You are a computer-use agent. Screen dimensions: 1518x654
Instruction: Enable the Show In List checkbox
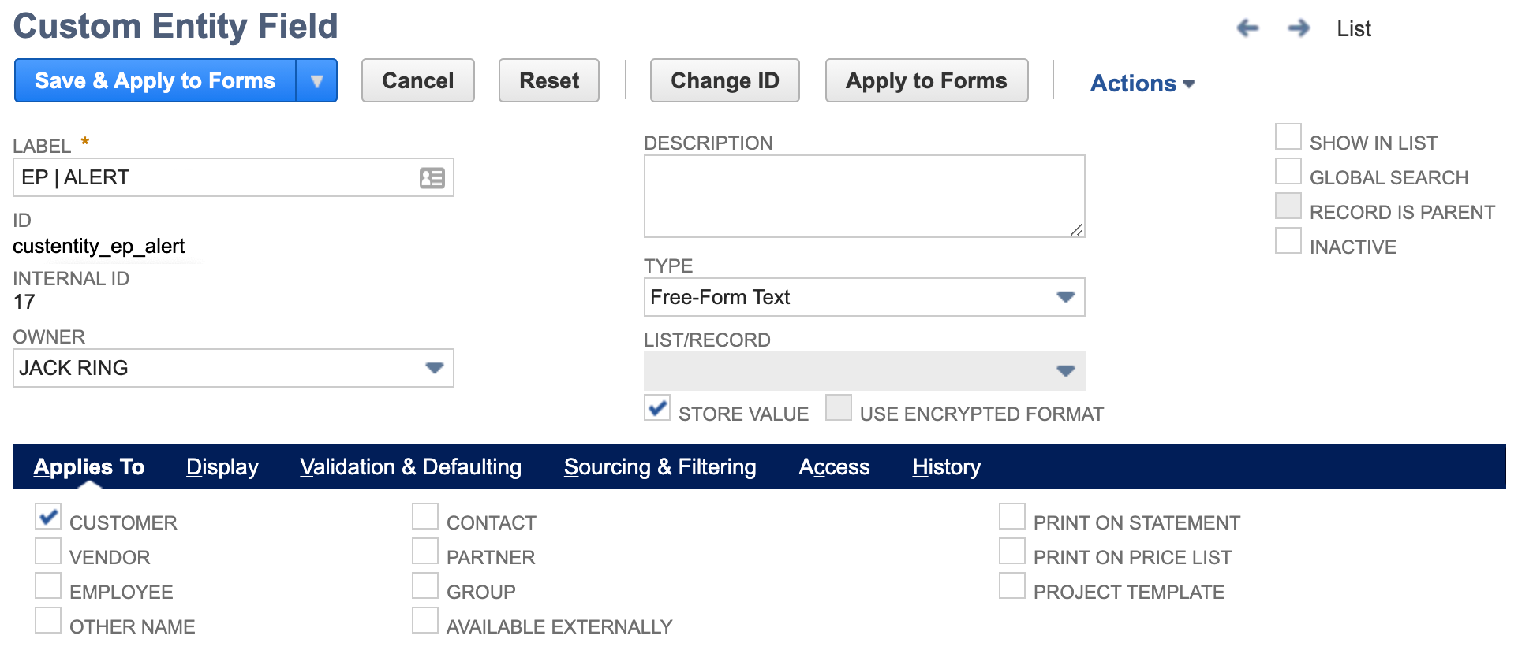[x=1288, y=137]
